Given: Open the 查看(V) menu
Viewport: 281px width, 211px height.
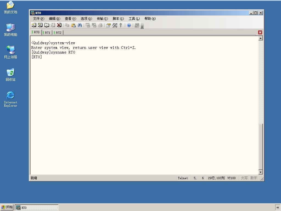Looking at the screenshot, I should pyautogui.click(x=71, y=19).
